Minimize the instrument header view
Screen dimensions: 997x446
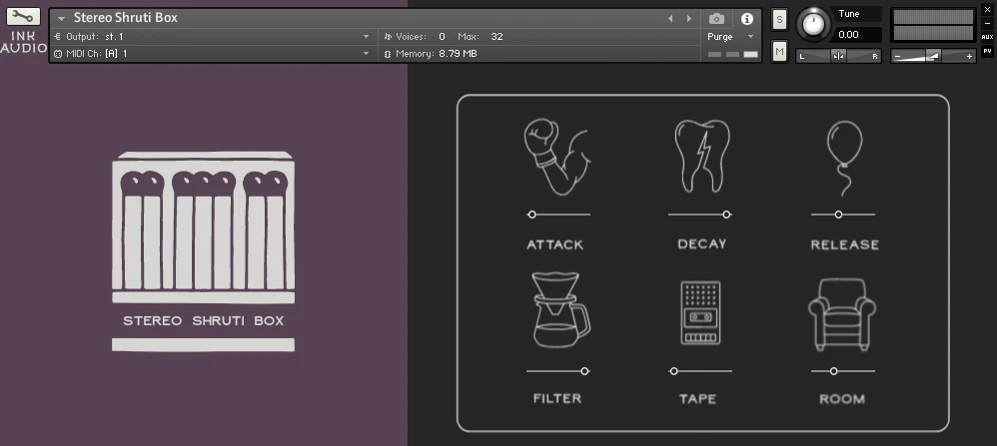[x=987, y=24]
